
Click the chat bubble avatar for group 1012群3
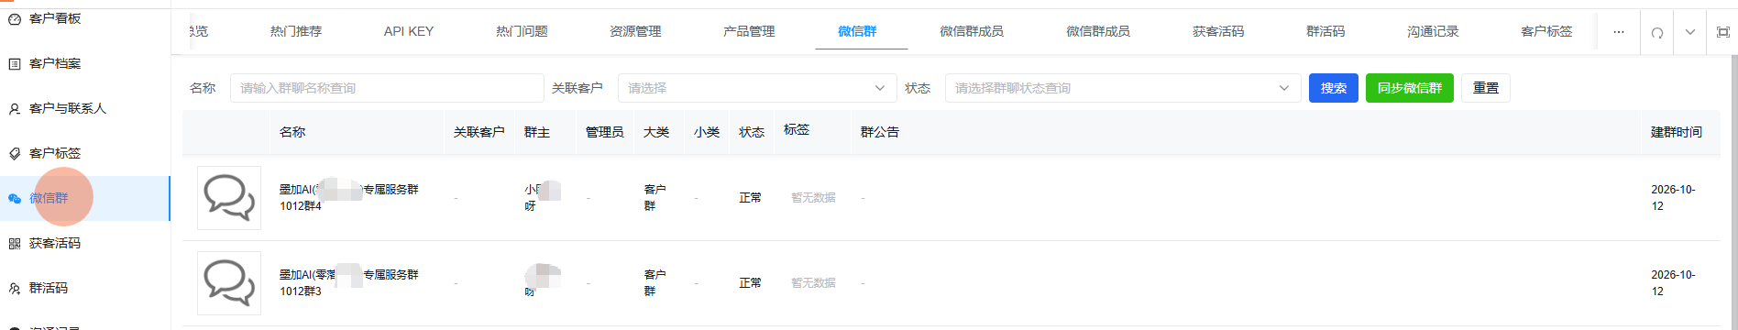coord(229,282)
